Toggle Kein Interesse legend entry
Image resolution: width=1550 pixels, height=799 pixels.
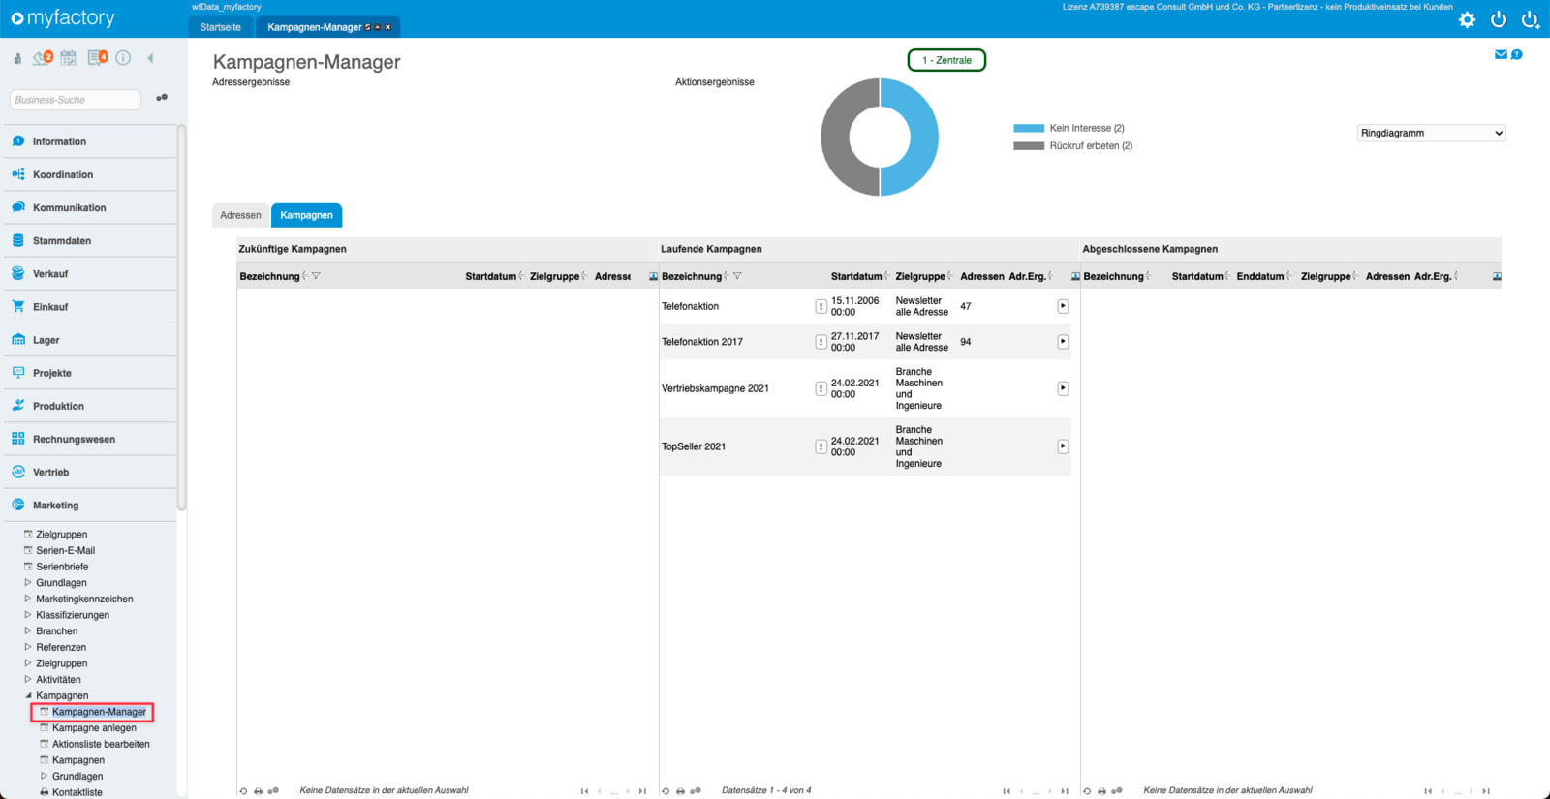point(1069,128)
